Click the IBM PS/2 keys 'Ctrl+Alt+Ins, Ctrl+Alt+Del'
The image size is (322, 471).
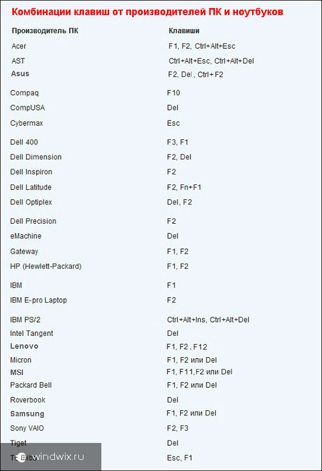coord(208,320)
